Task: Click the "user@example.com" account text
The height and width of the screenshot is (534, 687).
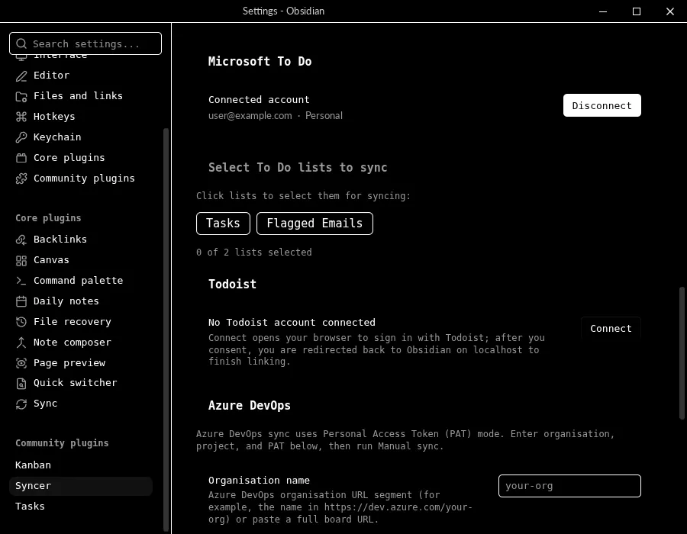Action: coord(250,115)
